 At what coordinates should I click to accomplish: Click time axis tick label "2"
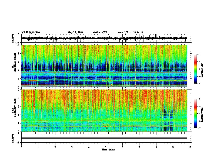(55, 147)
